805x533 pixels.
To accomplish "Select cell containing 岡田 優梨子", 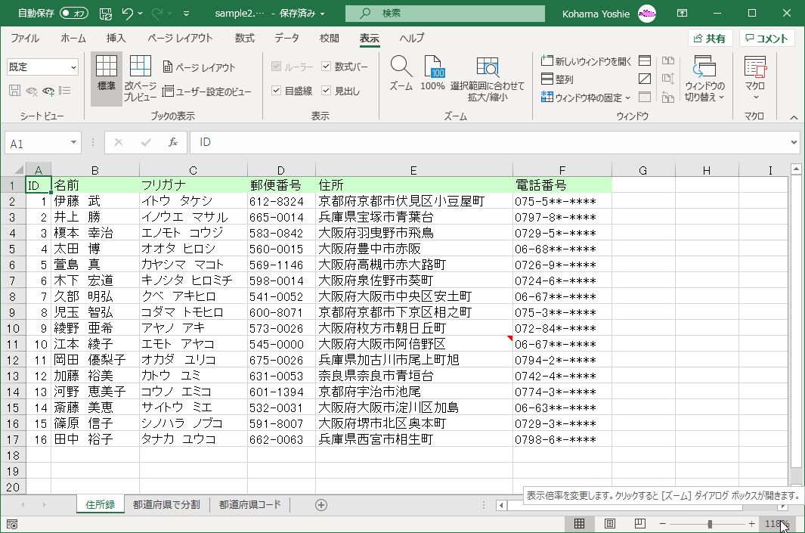I will [x=95, y=359].
